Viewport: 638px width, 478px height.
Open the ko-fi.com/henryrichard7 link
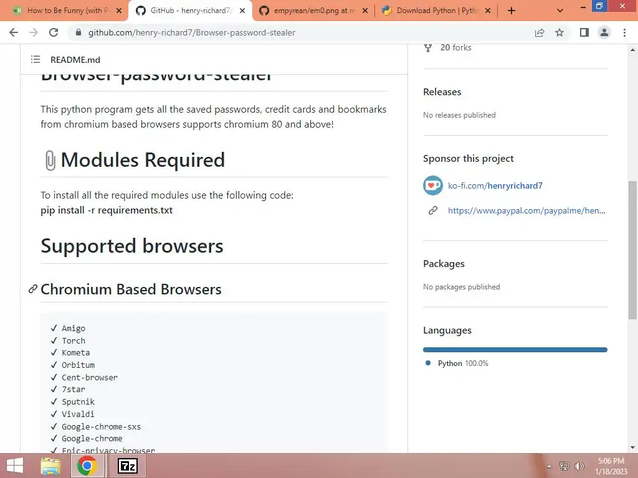495,185
